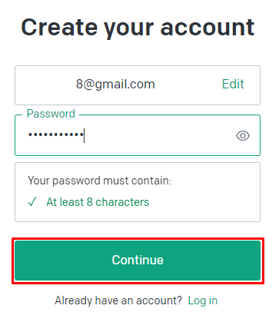Click the floating Password field label
279x322 pixels.
pyautogui.click(x=51, y=114)
